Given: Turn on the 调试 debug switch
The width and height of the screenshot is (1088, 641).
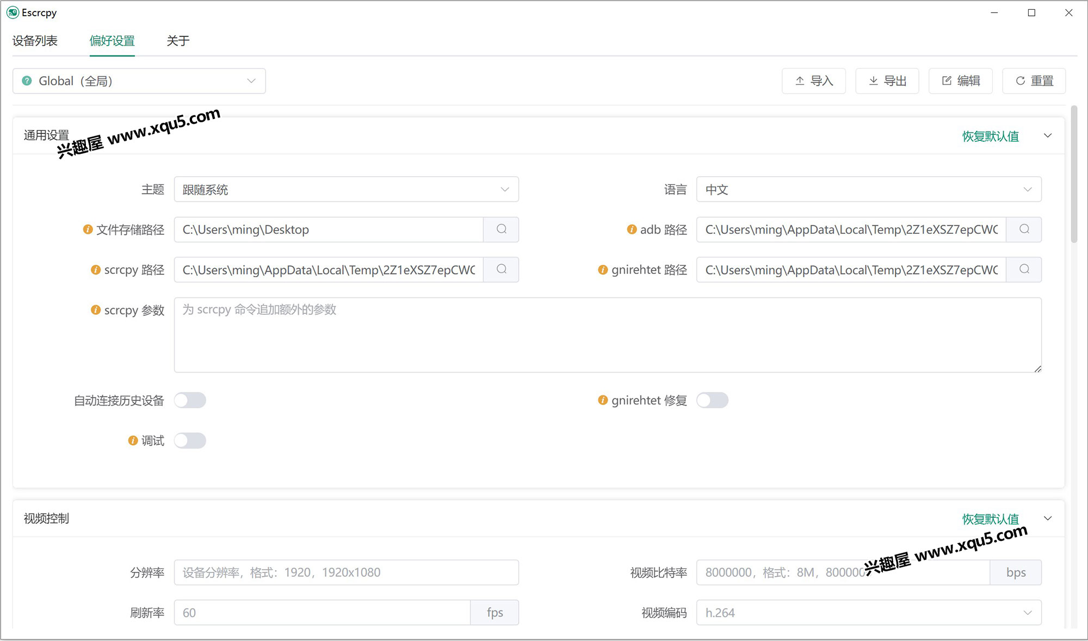Looking at the screenshot, I should [190, 441].
